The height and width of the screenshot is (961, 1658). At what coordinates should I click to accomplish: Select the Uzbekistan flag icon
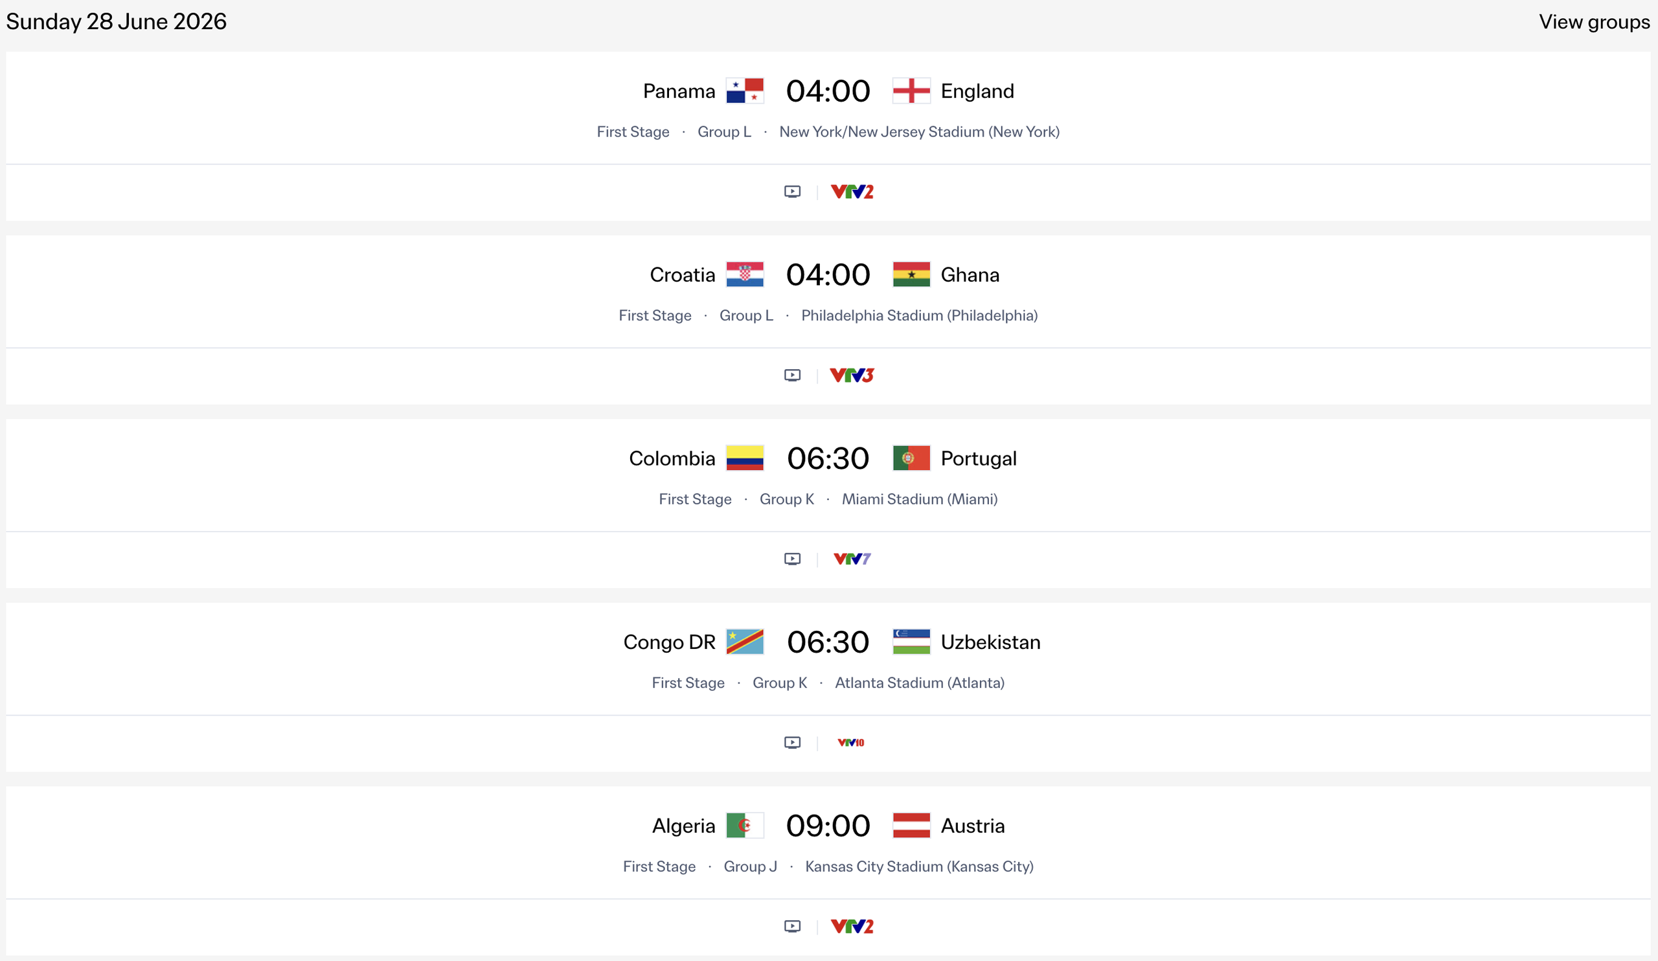point(911,641)
